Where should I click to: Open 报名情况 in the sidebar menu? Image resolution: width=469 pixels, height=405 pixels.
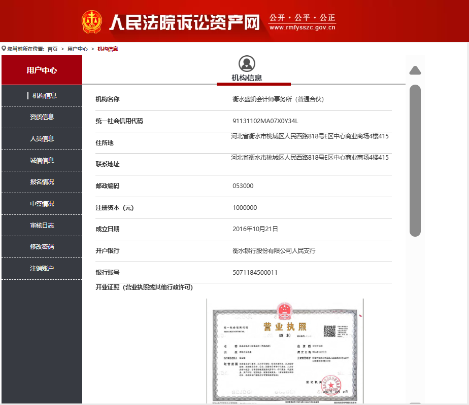pyautogui.click(x=42, y=182)
